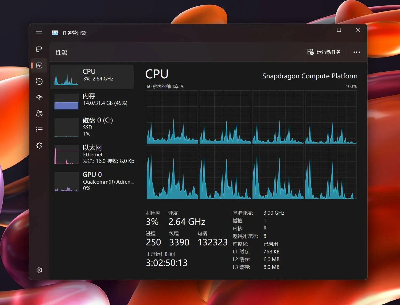Expand the three-dots more options menu
The height and width of the screenshot is (305, 400).
356,52
